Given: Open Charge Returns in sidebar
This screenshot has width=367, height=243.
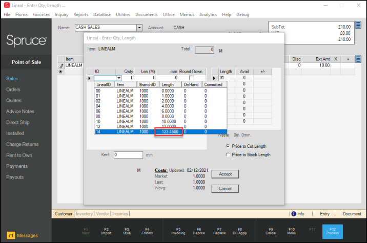Looking at the screenshot, I should 22,144.
